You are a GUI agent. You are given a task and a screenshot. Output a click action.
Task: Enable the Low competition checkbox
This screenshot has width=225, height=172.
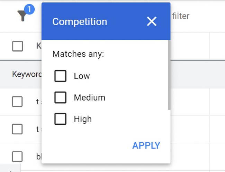point(61,76)
